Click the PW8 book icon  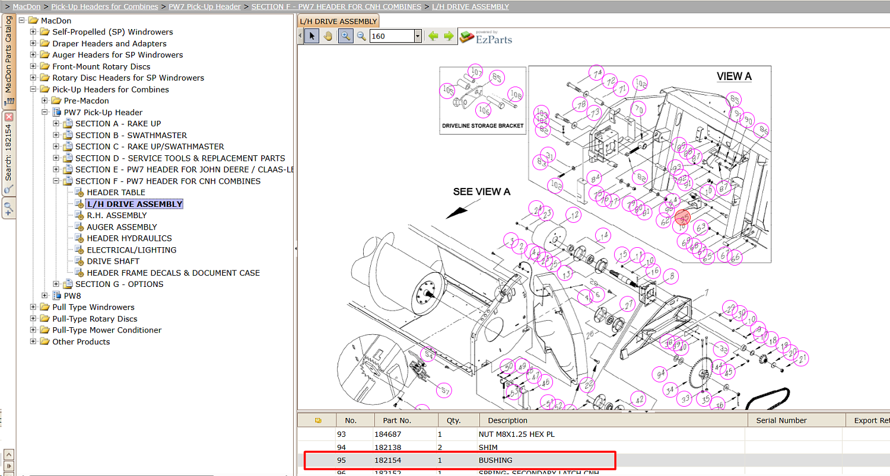(x=57, y=296)
